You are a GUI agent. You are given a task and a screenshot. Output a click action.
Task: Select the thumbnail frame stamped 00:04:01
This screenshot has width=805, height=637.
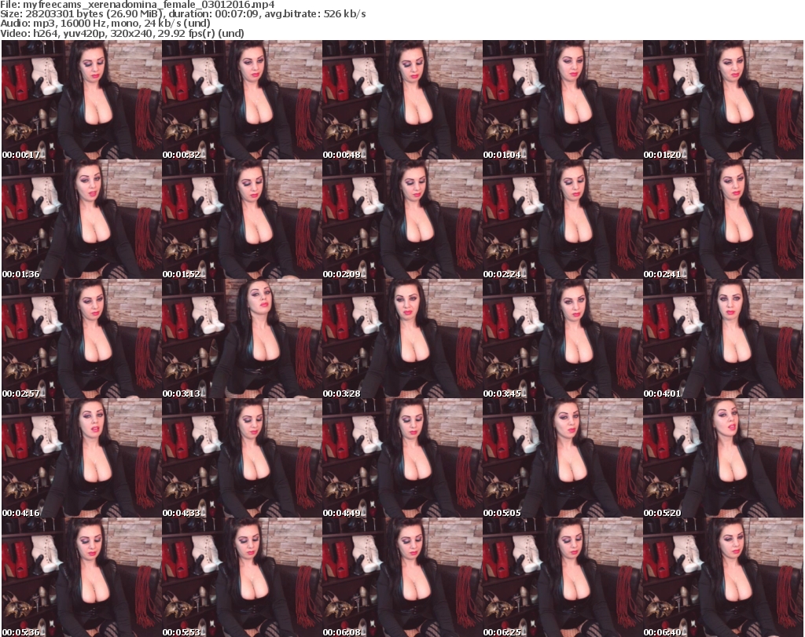point(723,339)
